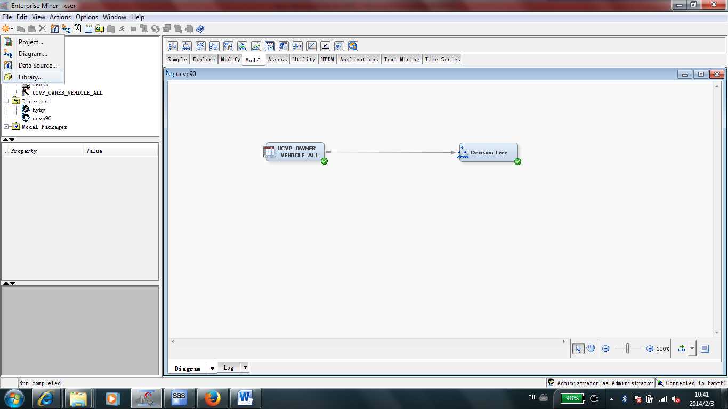Open the Actions menu
The height and width of the screenshot is (409, 728).
click(60, 17)
